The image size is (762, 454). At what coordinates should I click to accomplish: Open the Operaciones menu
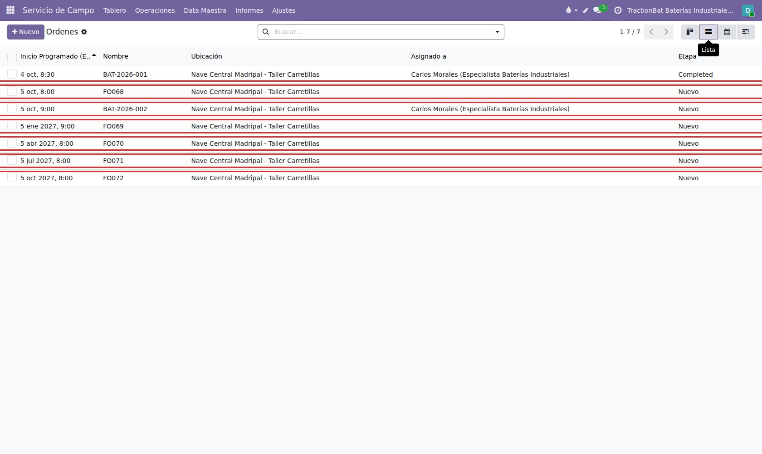tap(155, 10)
